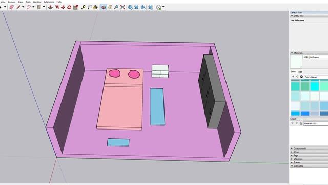Click the user account sign-in icon
The image size is (328, 185).
click(158, 7)
